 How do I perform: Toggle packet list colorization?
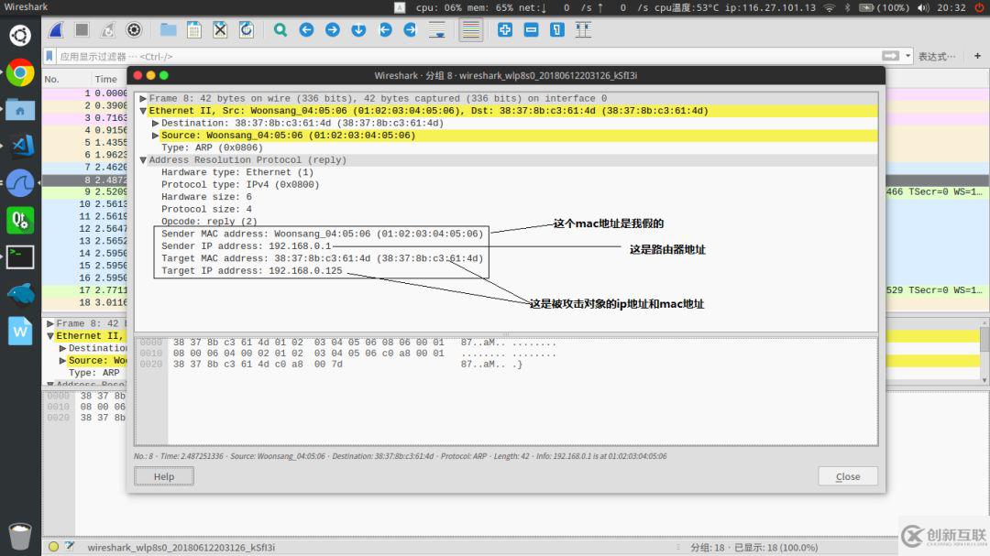pos(470,29)
